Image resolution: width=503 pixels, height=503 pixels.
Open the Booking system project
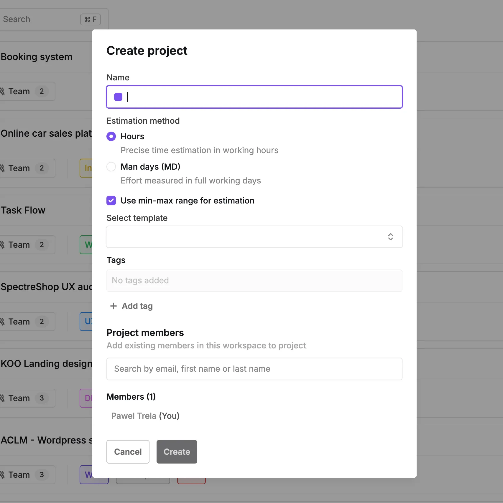[x=37, y=57]
